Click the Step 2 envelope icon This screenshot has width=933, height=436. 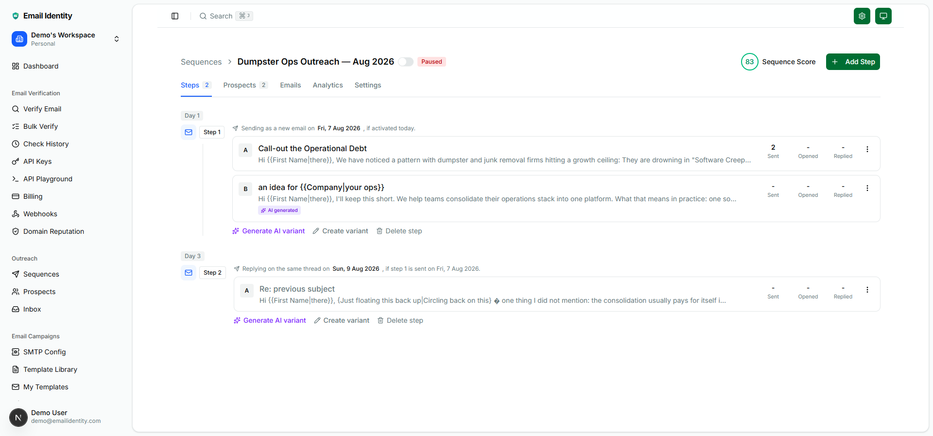click(189, 273)
